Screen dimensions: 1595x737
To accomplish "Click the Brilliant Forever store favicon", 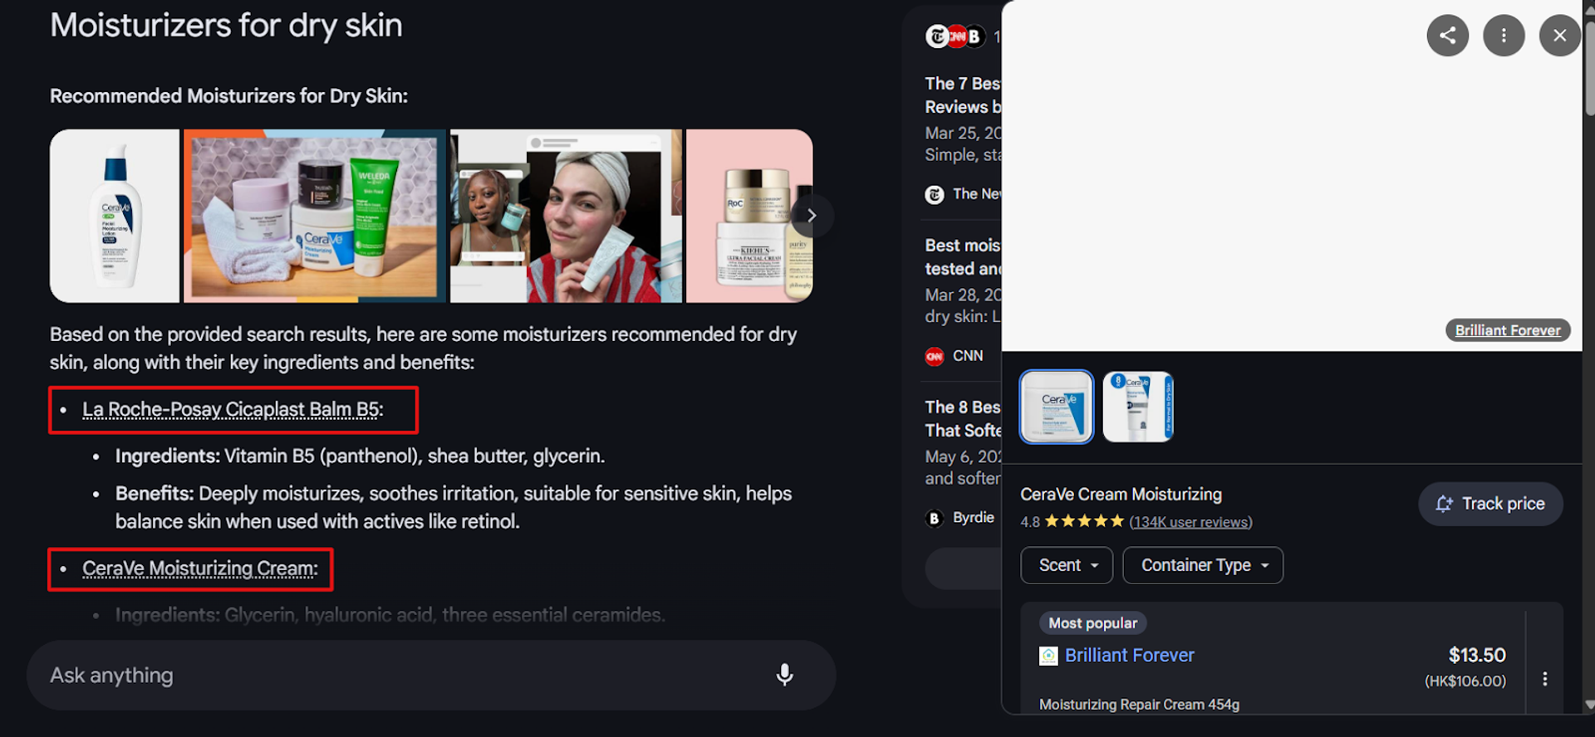I will 1048,656.
